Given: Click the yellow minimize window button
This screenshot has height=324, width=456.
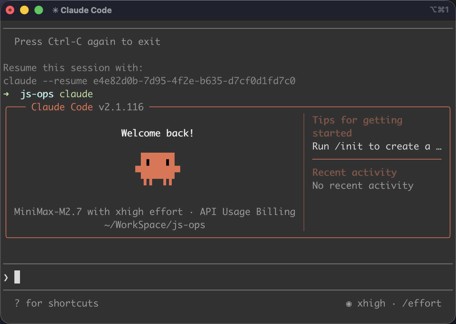Looking at the screenshot, I should [x=24, y=10].
